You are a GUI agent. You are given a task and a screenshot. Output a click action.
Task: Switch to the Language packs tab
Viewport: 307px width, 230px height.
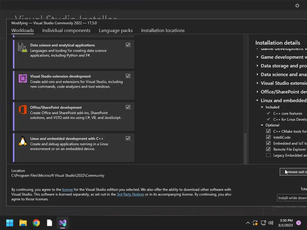[x=116, y=31]
